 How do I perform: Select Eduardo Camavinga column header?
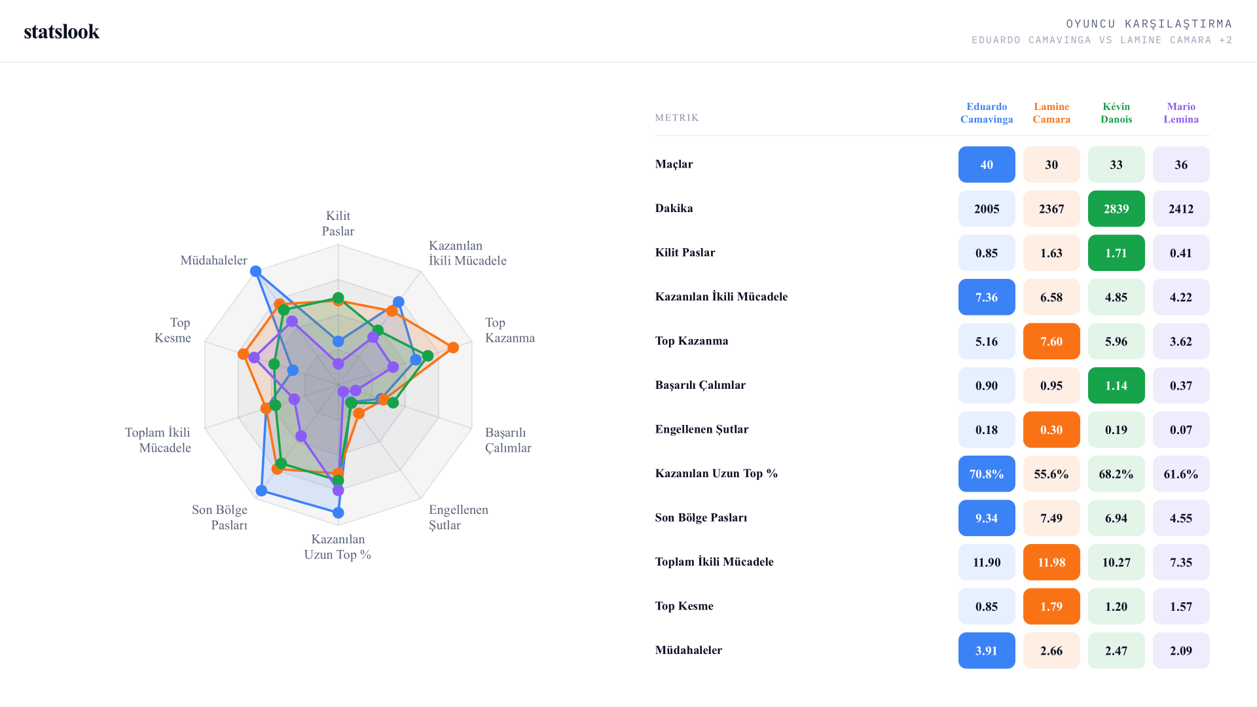tap(987, 113)
